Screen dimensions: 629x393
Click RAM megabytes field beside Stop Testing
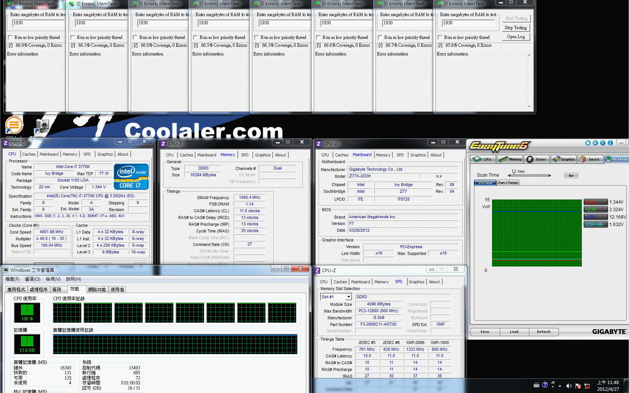468,23
